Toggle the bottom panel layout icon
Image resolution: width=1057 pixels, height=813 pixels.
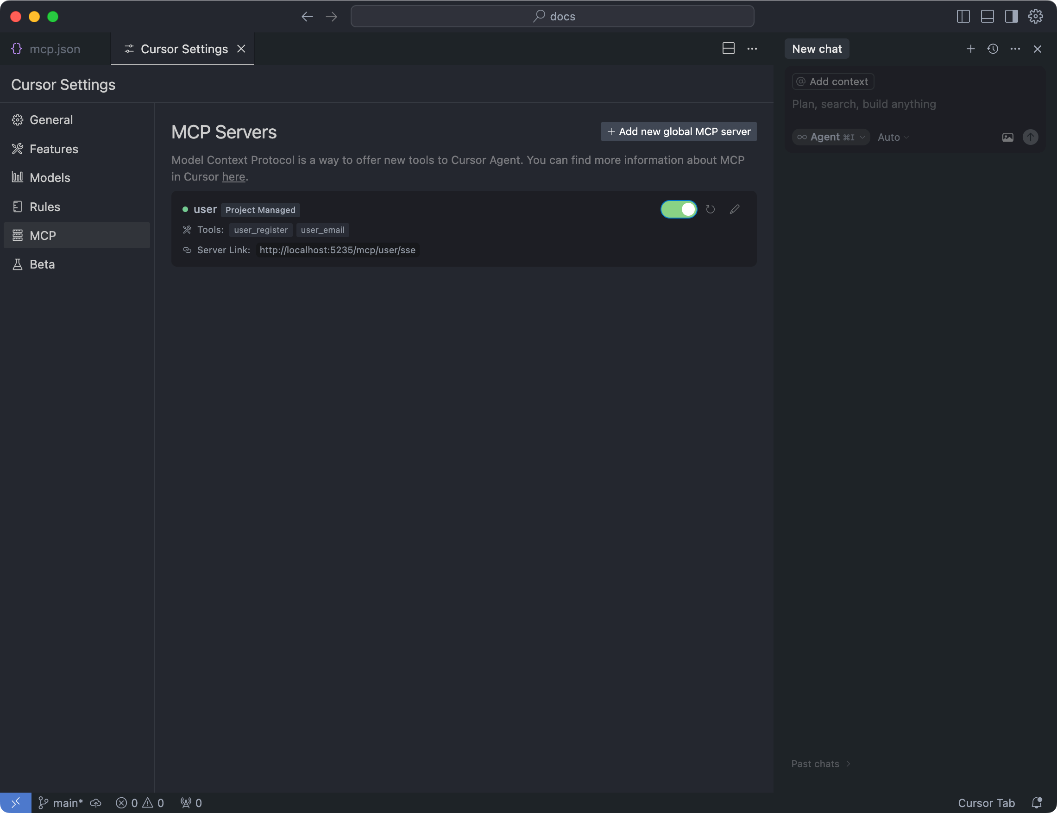[x=988, y=17]
